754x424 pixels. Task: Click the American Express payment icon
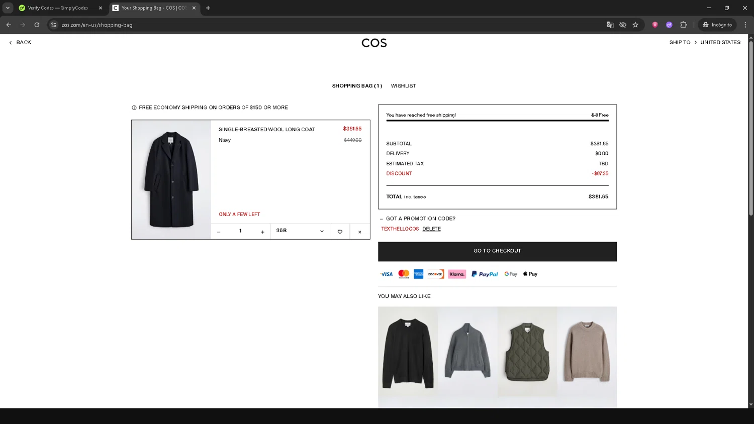[419, 274]
